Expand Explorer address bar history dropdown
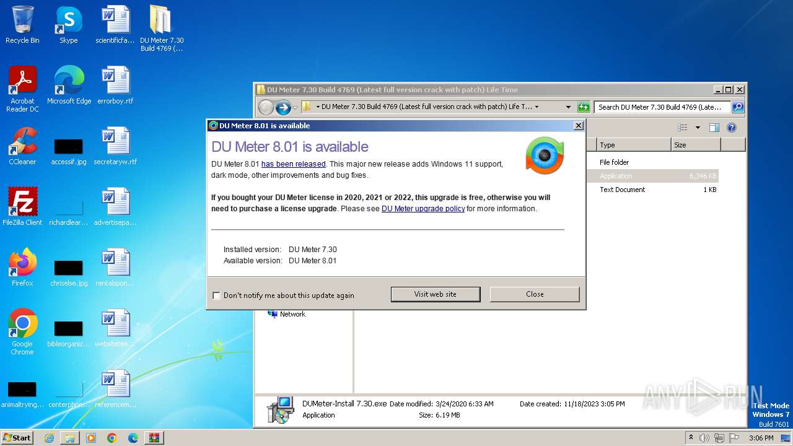 click(568, 107)
